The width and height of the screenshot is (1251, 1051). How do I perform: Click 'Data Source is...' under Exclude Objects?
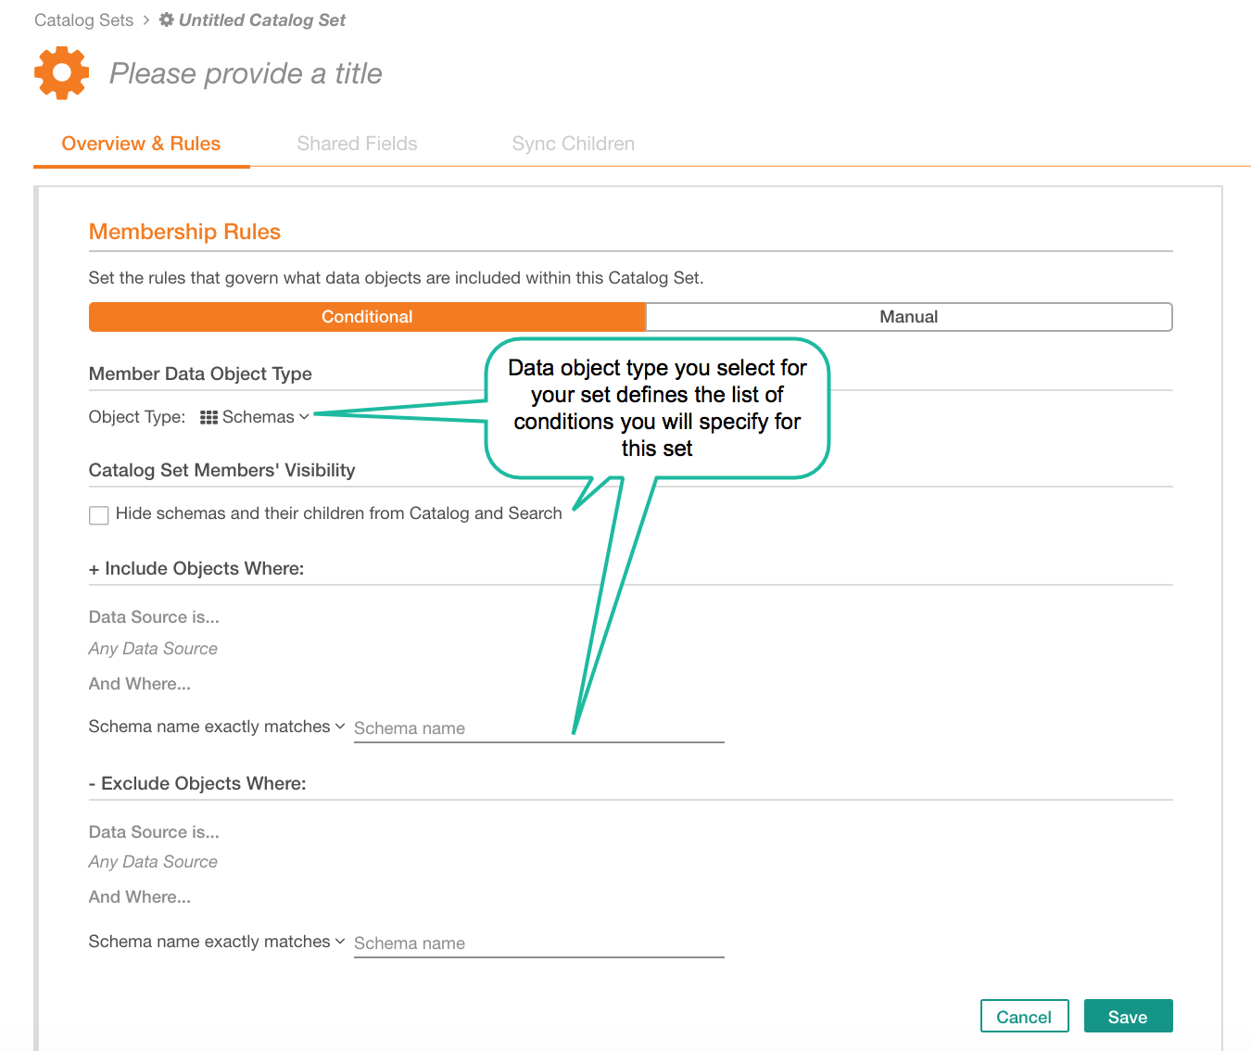pyautogui.click(x=154, y=832)
